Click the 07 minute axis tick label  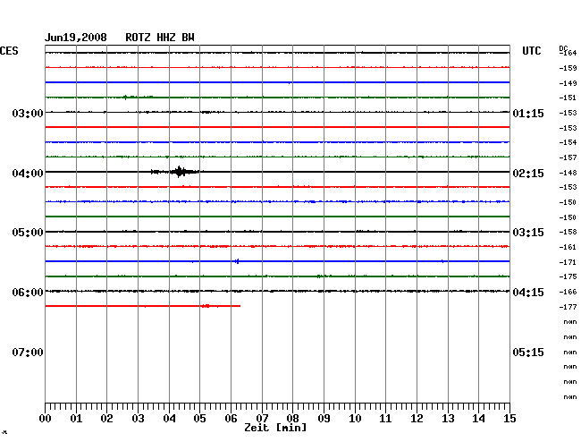click(262, 419)
